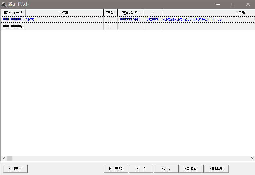The width and height of the screenshot is (255, 175).
Task: Click the 顧客コード column header
Action: tap(13, 13)
